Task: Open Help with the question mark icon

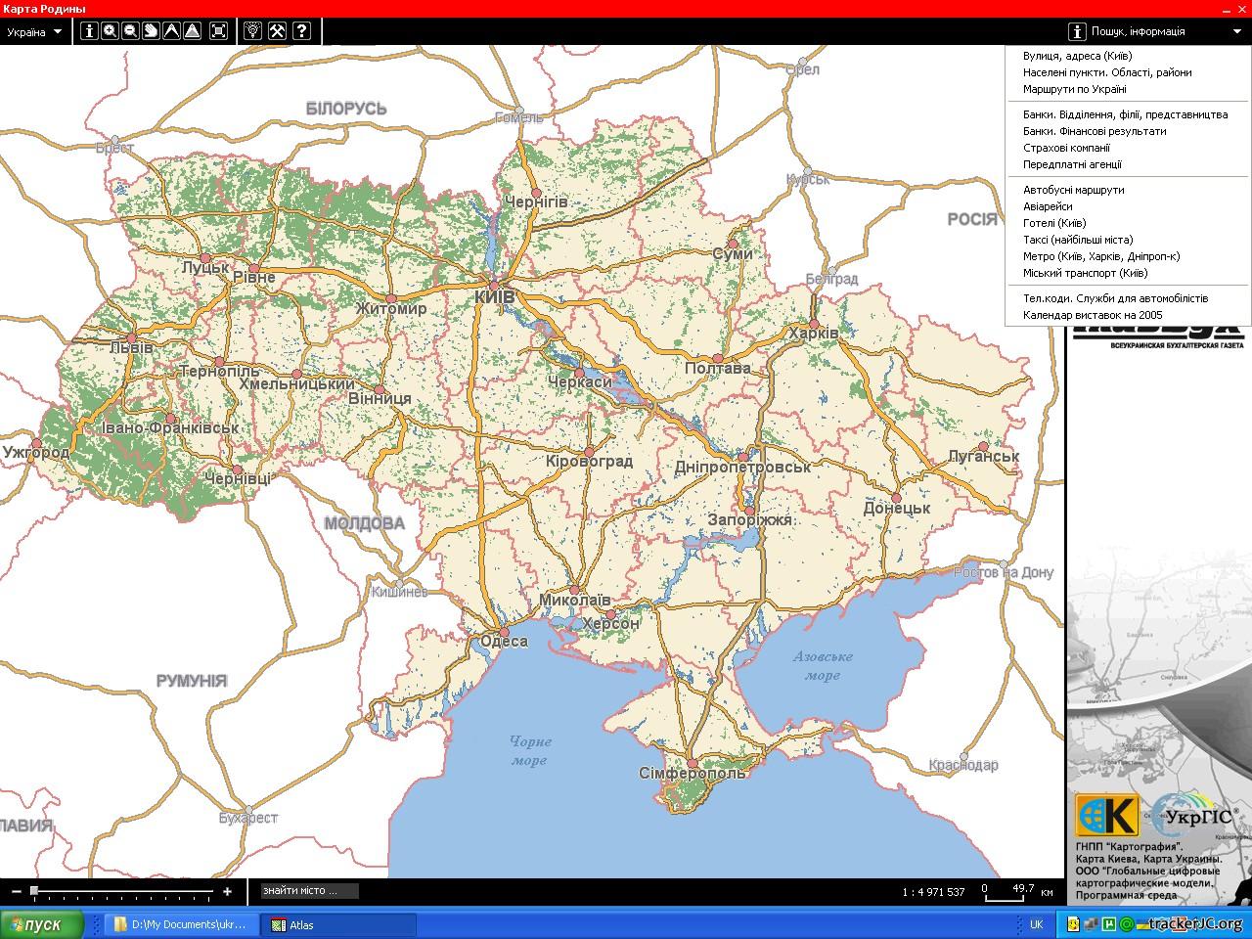Action: pos(301,31)
